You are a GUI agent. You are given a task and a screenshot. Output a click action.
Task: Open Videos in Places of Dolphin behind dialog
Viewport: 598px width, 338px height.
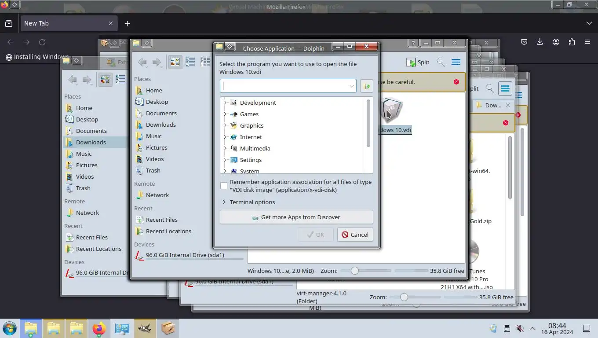(x=155, y=159)
